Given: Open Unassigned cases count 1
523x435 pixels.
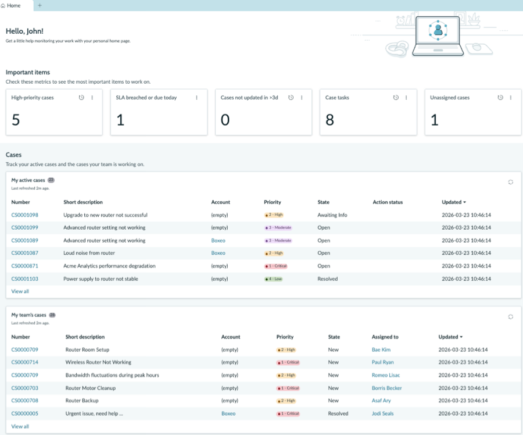Looking at the screenshot, I should tap(434, 120).
